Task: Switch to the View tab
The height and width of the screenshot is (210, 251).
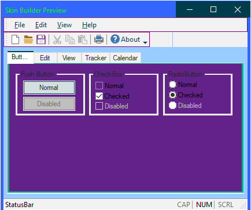Action: click(69, 58)
